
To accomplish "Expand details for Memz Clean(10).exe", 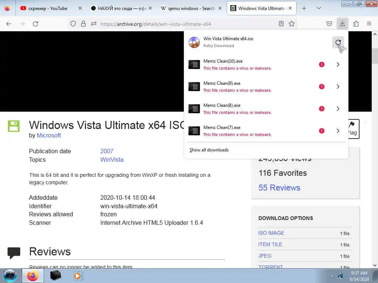I will [338, 64].
